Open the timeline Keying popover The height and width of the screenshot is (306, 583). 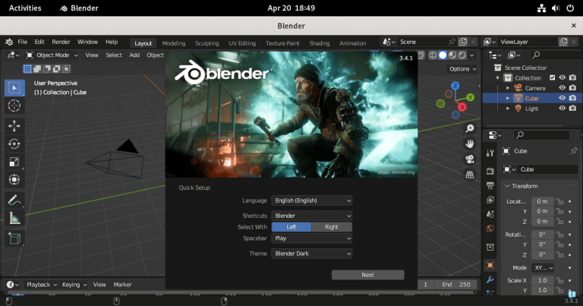pos(74,285)
